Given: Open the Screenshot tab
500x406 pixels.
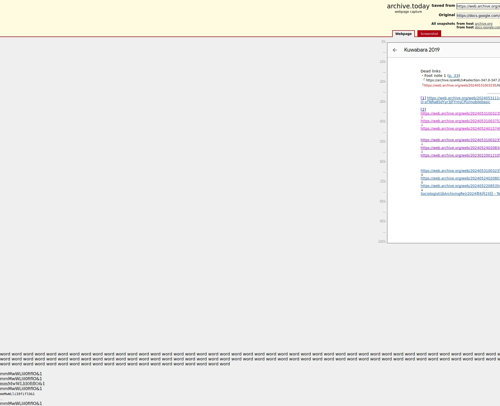Looking at the screenshot, I should (429, 34).
